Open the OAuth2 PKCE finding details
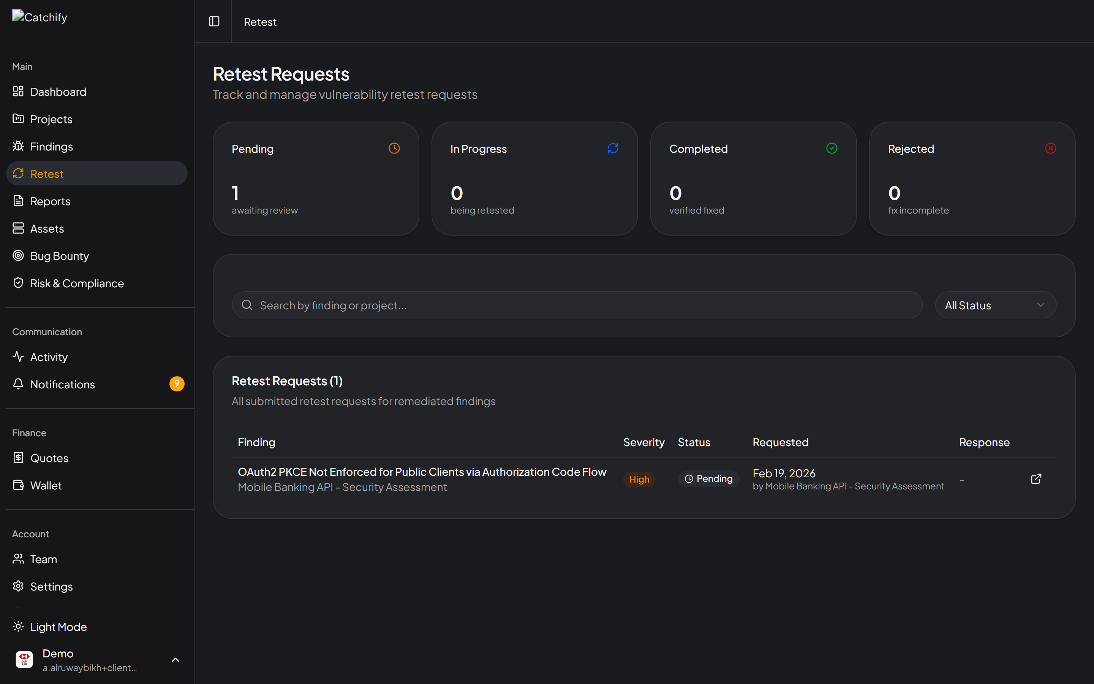 422,471
